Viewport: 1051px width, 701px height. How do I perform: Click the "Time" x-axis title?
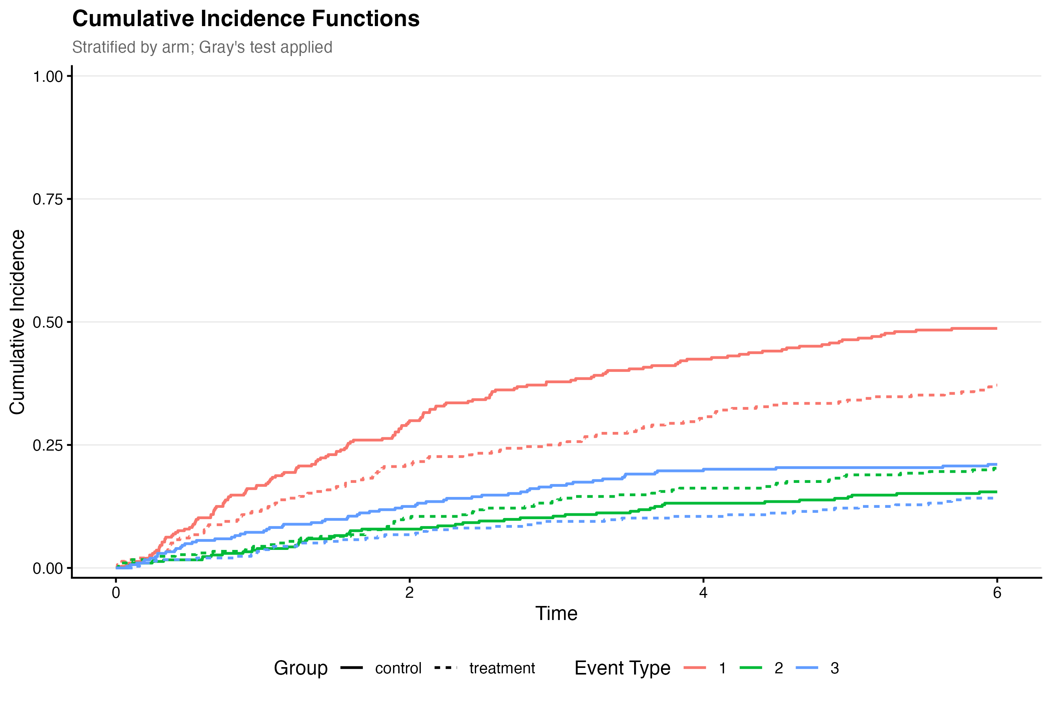point(556,613)
